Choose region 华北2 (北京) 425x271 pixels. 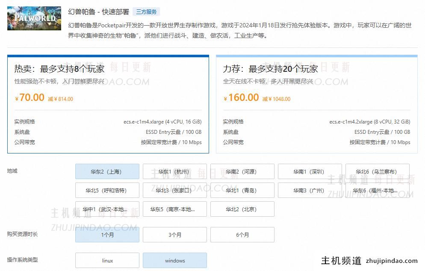[x=242, y=209]
